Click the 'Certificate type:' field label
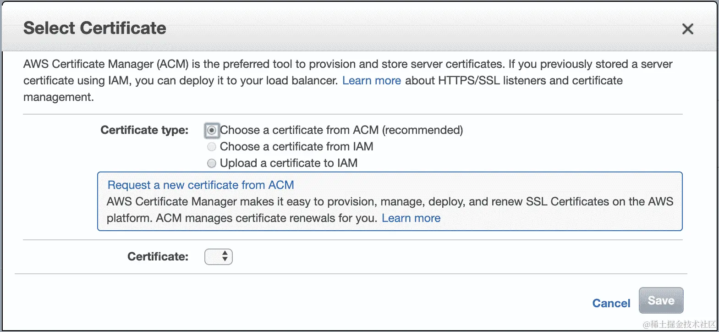The image size is (719, 332). point(144,130)
